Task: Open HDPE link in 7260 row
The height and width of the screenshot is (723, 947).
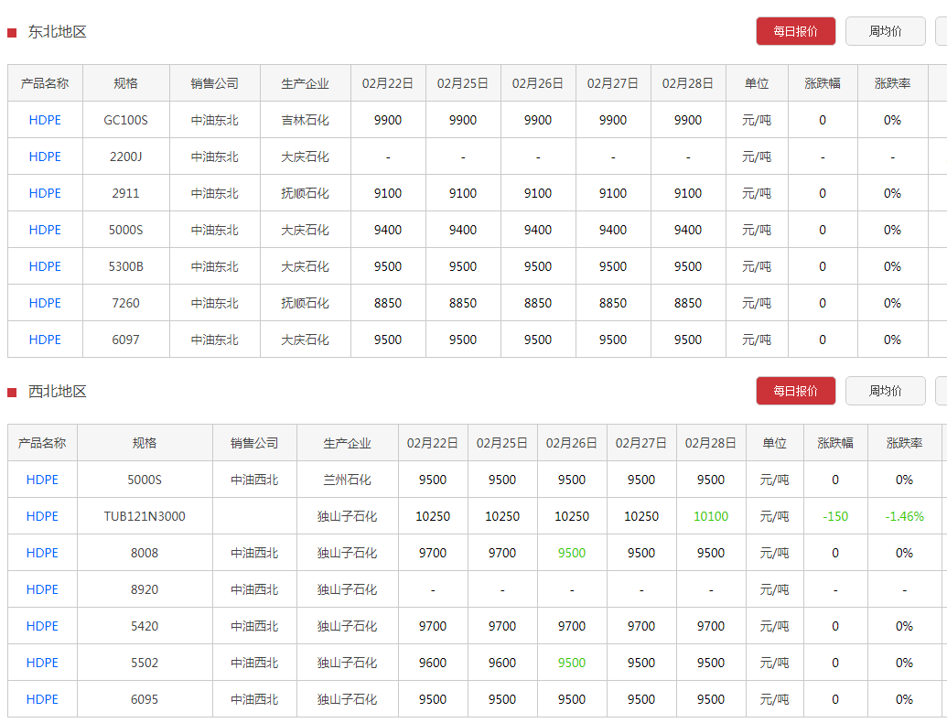Action: coord(45,303)
